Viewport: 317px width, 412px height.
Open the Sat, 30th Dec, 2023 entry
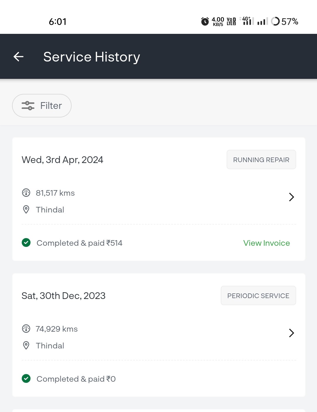click(63, 296)
